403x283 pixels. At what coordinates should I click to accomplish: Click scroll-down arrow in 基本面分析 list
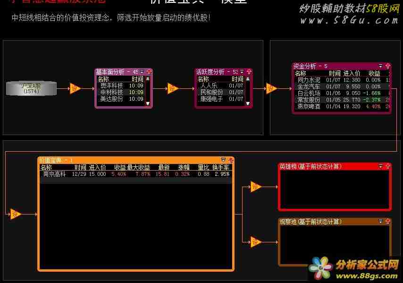click(148, 103)
